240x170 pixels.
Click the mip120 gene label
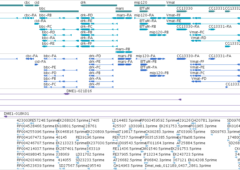tap(141, 3)
